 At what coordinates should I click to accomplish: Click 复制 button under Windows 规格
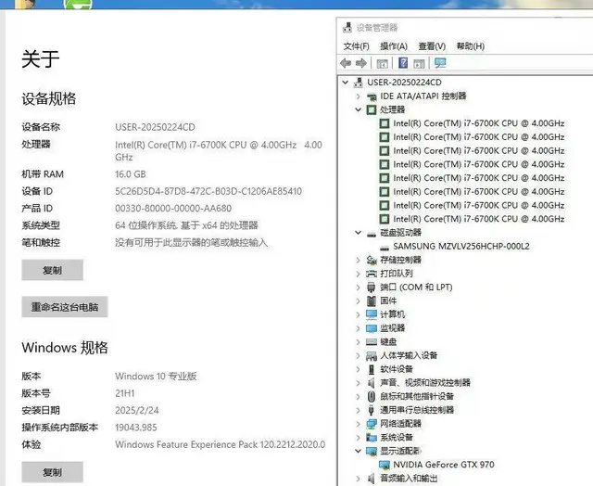52,472
